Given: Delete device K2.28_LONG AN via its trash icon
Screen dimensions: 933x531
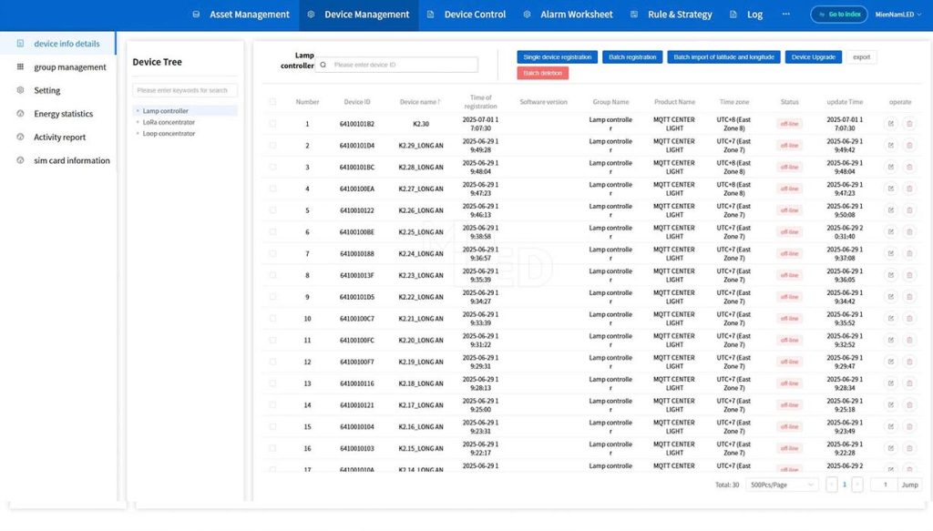Looking at the screenshot, I should click(909, 167).
